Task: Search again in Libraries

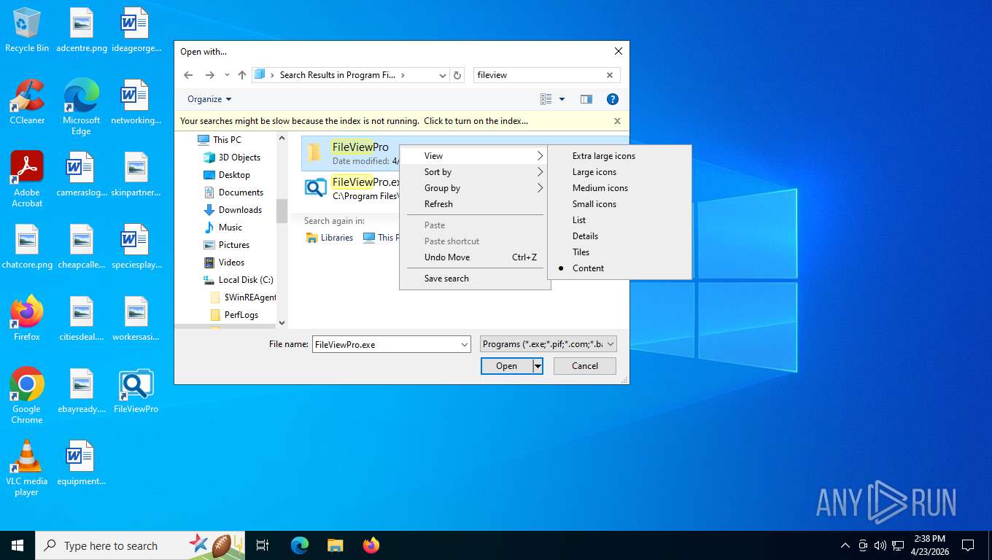Action: click(330, 238)
